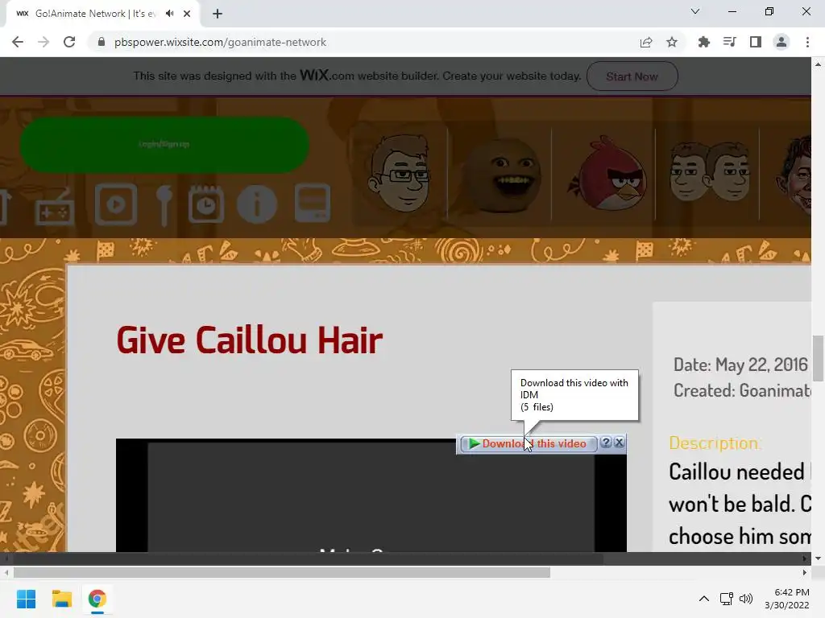Viewport: 825px width, 618px height.
Task: Click the page scroll-down arrow
Action: [819, 558]
